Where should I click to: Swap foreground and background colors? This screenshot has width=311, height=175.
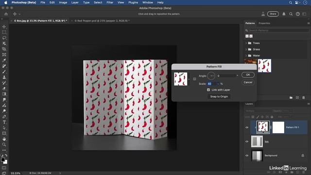(x=6, y=156)
